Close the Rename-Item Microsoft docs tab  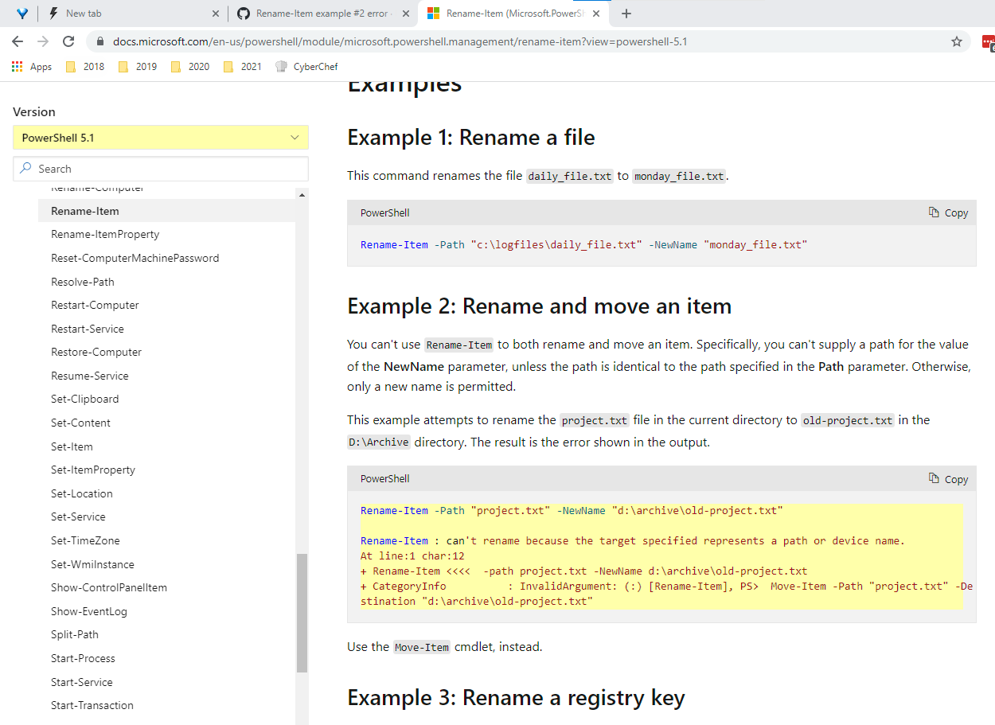point(596,14)
